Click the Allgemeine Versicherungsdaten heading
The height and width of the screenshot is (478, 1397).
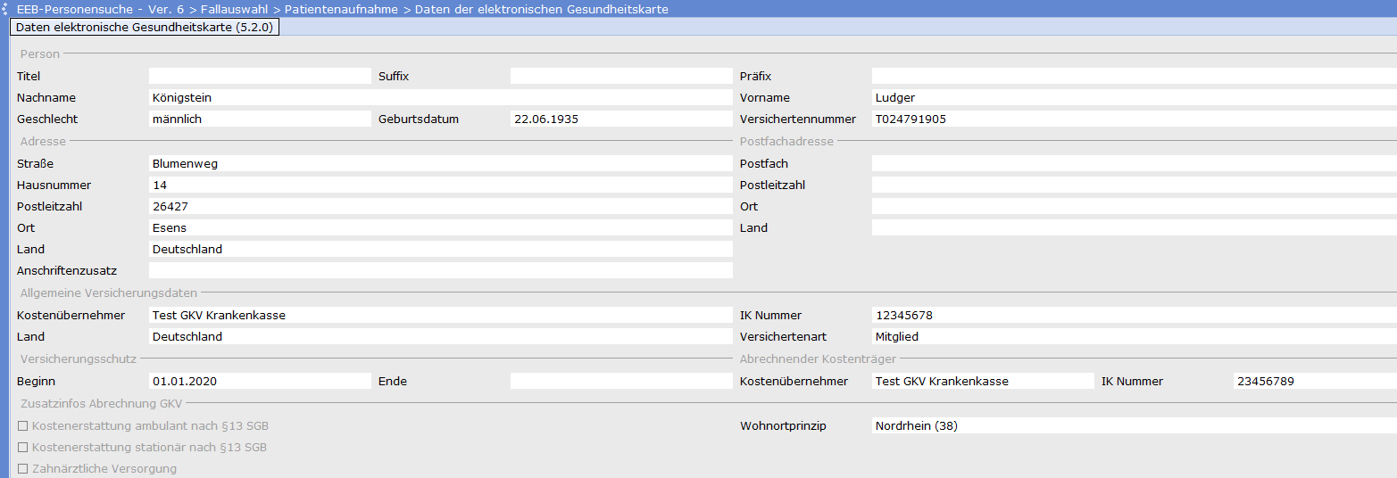click(109, 293)
